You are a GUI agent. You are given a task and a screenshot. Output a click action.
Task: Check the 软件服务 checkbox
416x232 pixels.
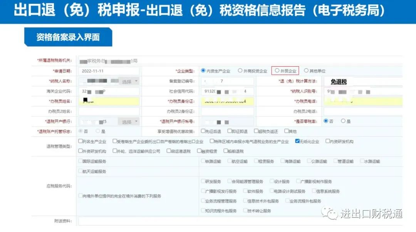pos(245,191)
